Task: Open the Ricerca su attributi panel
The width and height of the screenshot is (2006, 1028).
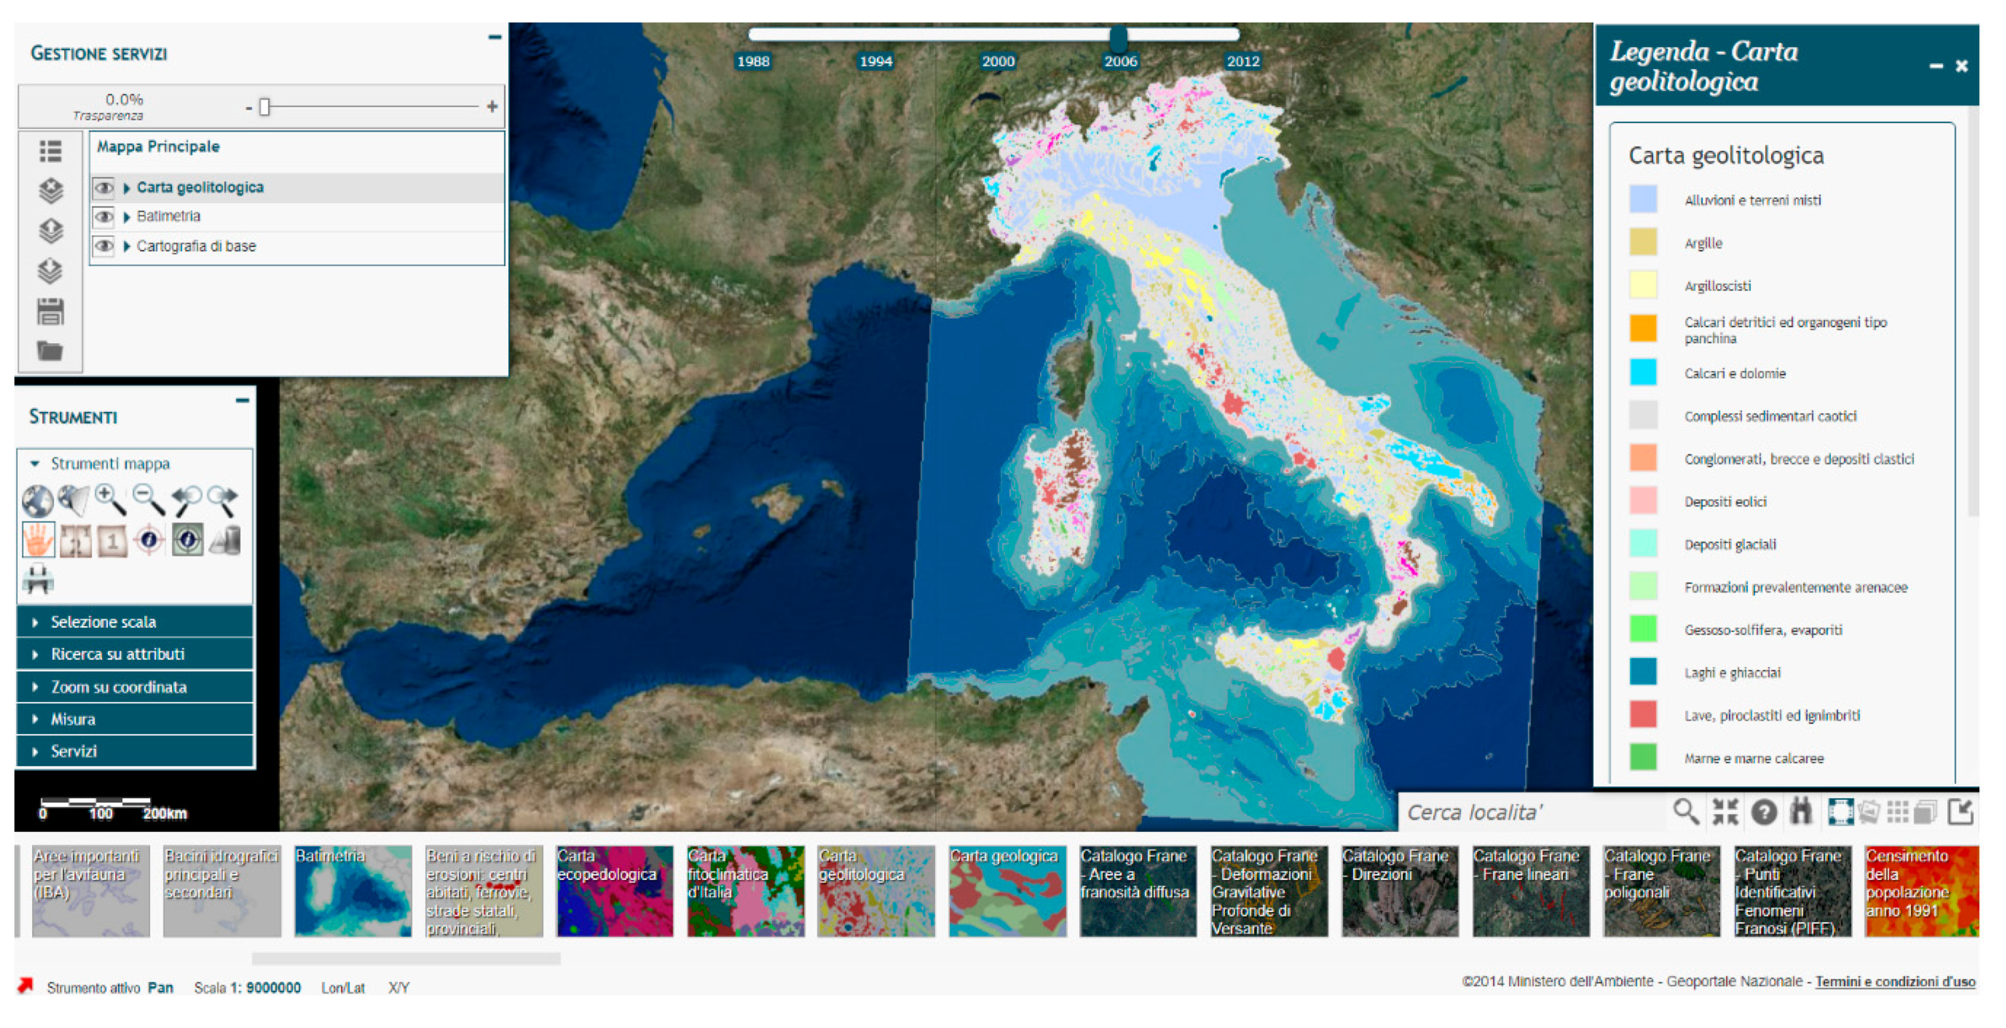Action: [118, 654]
